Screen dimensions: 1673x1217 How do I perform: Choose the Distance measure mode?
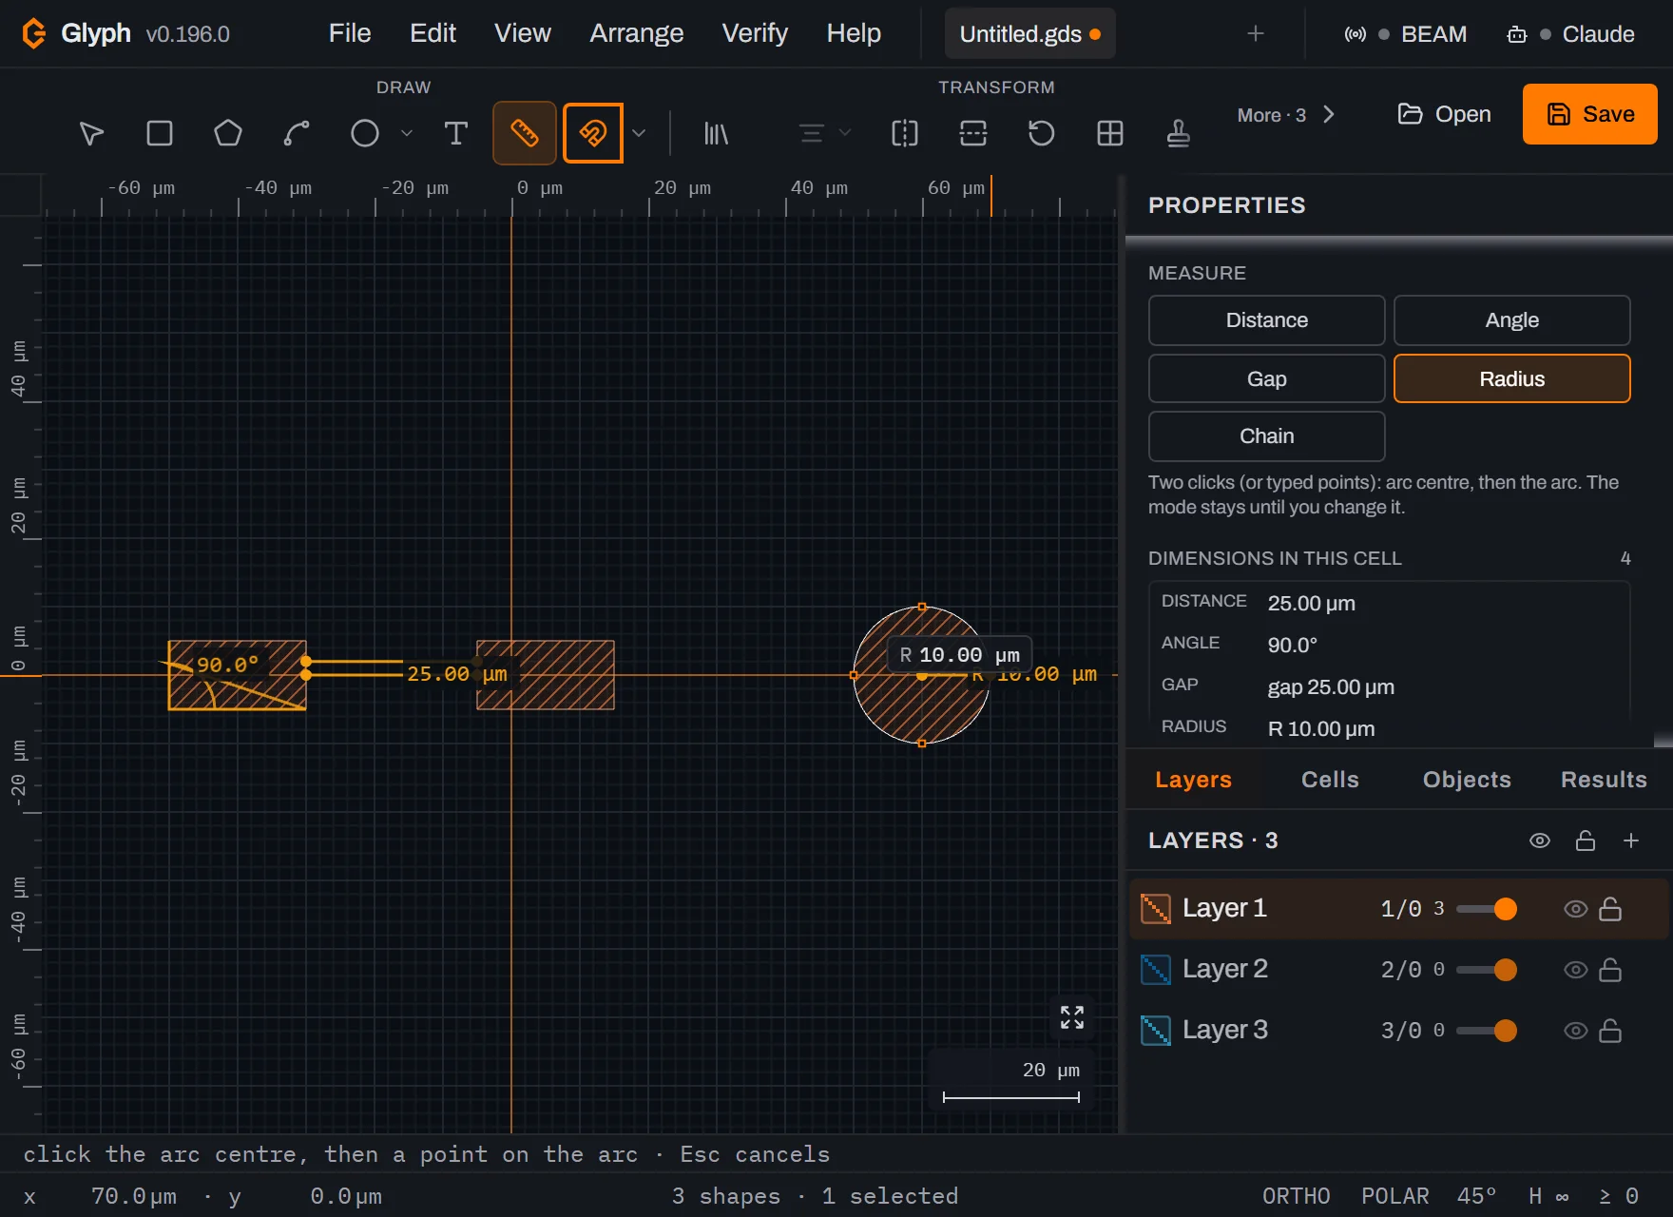[1267, 320]
